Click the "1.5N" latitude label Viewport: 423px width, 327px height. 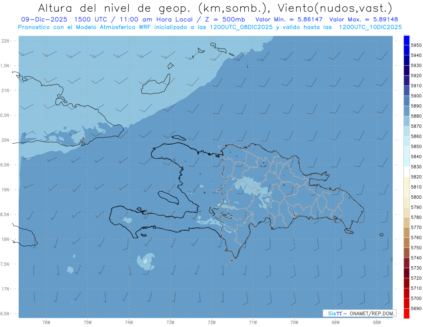pyautogui.click(x=5, y=66)
